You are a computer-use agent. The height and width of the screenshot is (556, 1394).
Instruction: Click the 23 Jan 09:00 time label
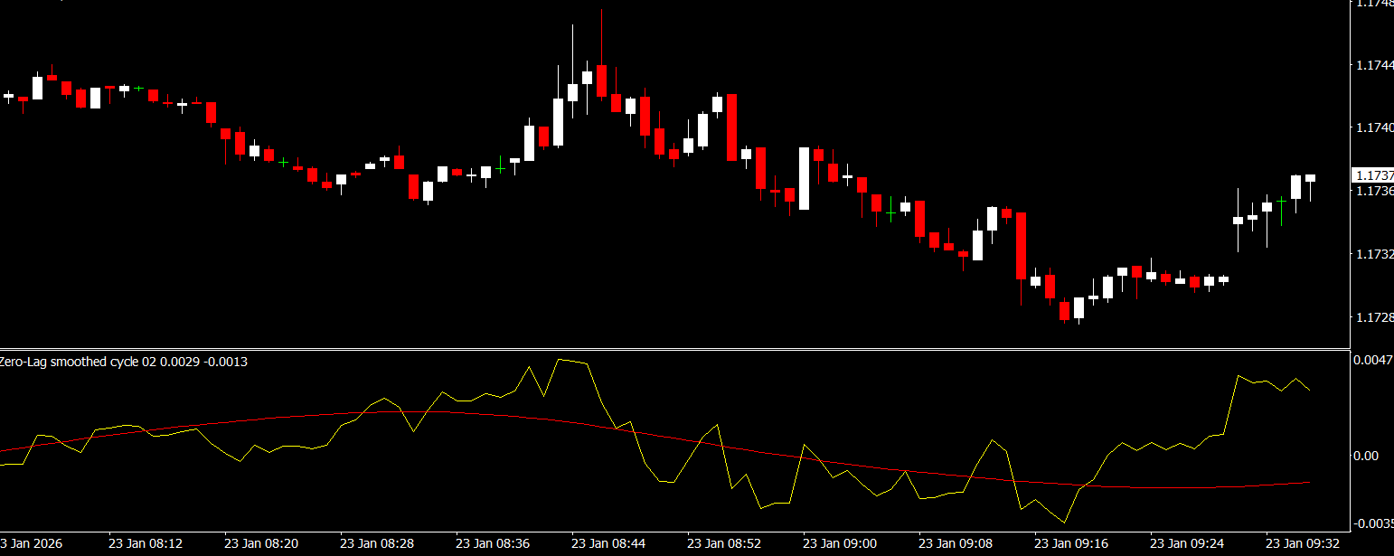840,543
